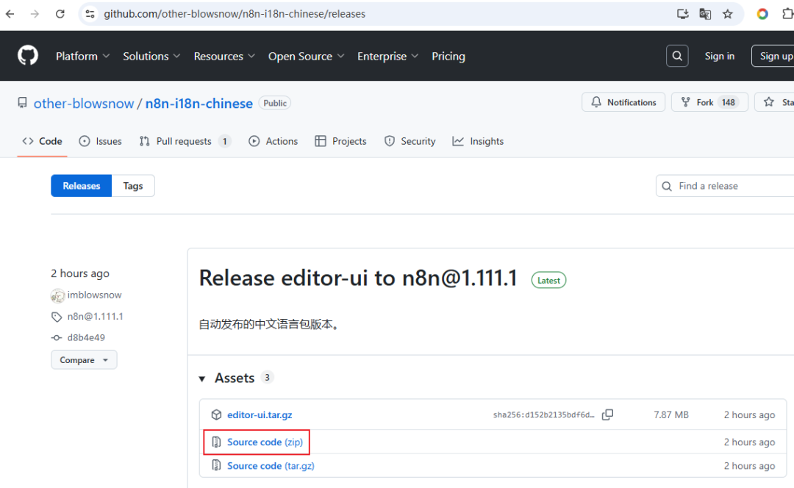Click the sha256:d152b2135bdf6d checksum text

point(544,415)
